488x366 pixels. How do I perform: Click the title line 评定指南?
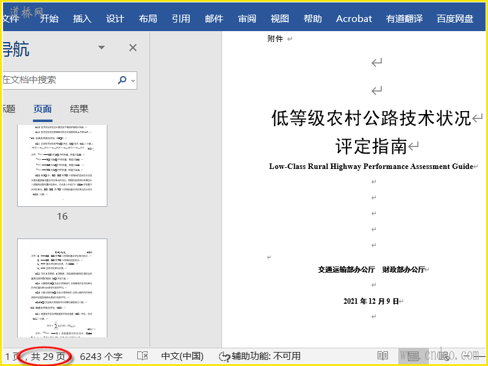pyautogui.click(x=371, y=146)
